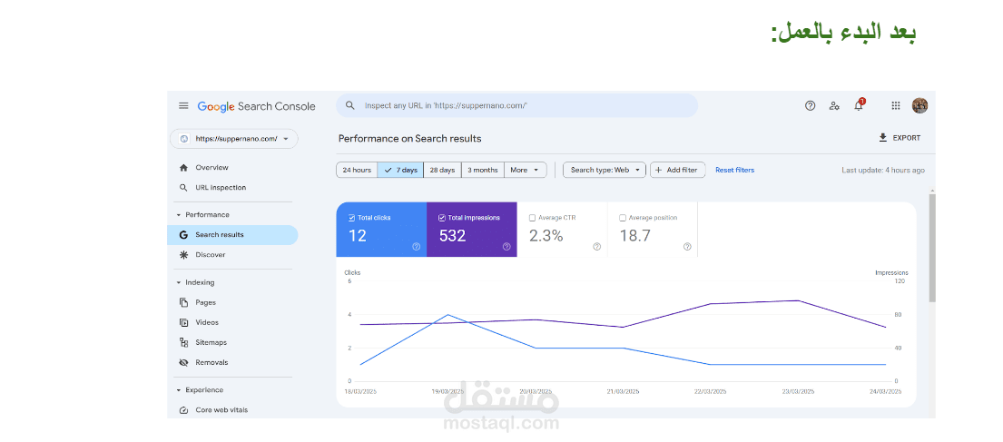Click the EXPORT button

pos(900,138)
